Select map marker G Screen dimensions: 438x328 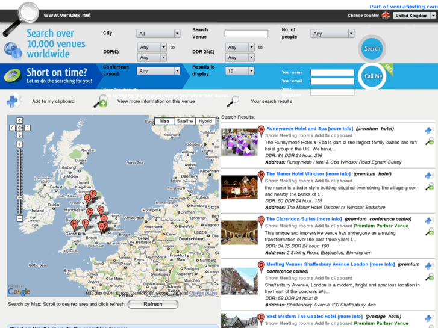(x=101, y=210)
